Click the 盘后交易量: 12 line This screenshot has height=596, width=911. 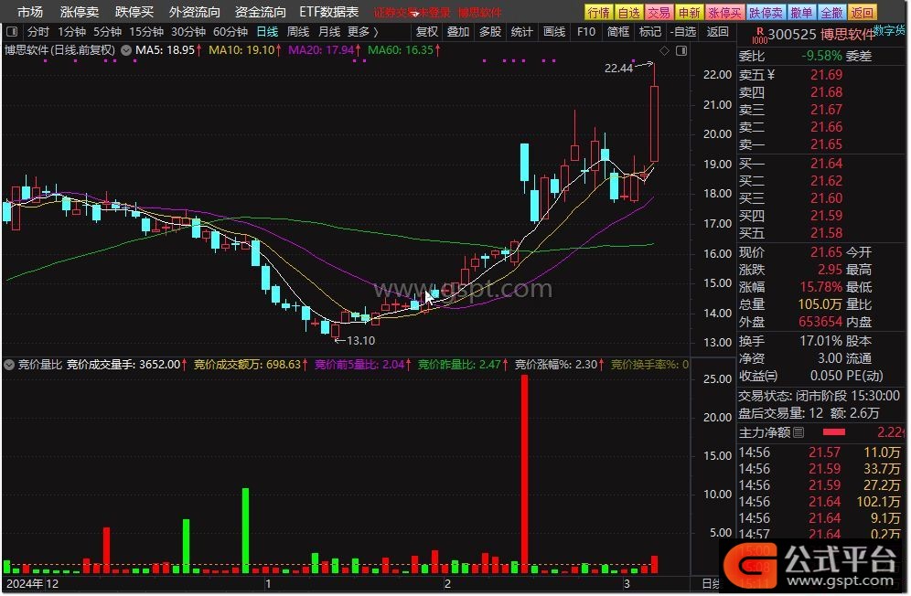click(x=780, y=413)
